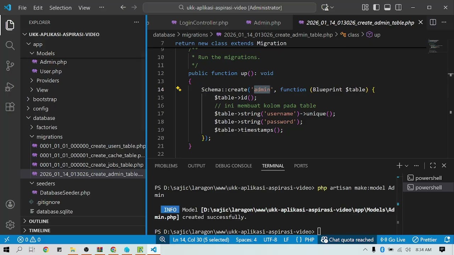Open the new terminal launch profile dropdown
The image size is (454, 255).
pos(406,165)
